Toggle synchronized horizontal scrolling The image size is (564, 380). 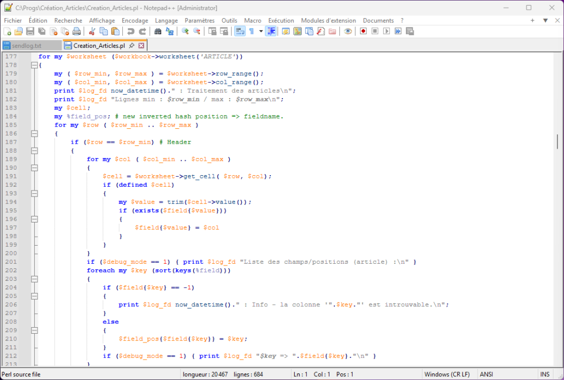pyautogui.click(x=224, y=31)
